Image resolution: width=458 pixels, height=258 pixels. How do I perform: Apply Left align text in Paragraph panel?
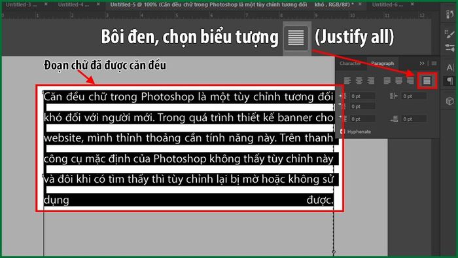pyautogui.click(x=347, y=81)
